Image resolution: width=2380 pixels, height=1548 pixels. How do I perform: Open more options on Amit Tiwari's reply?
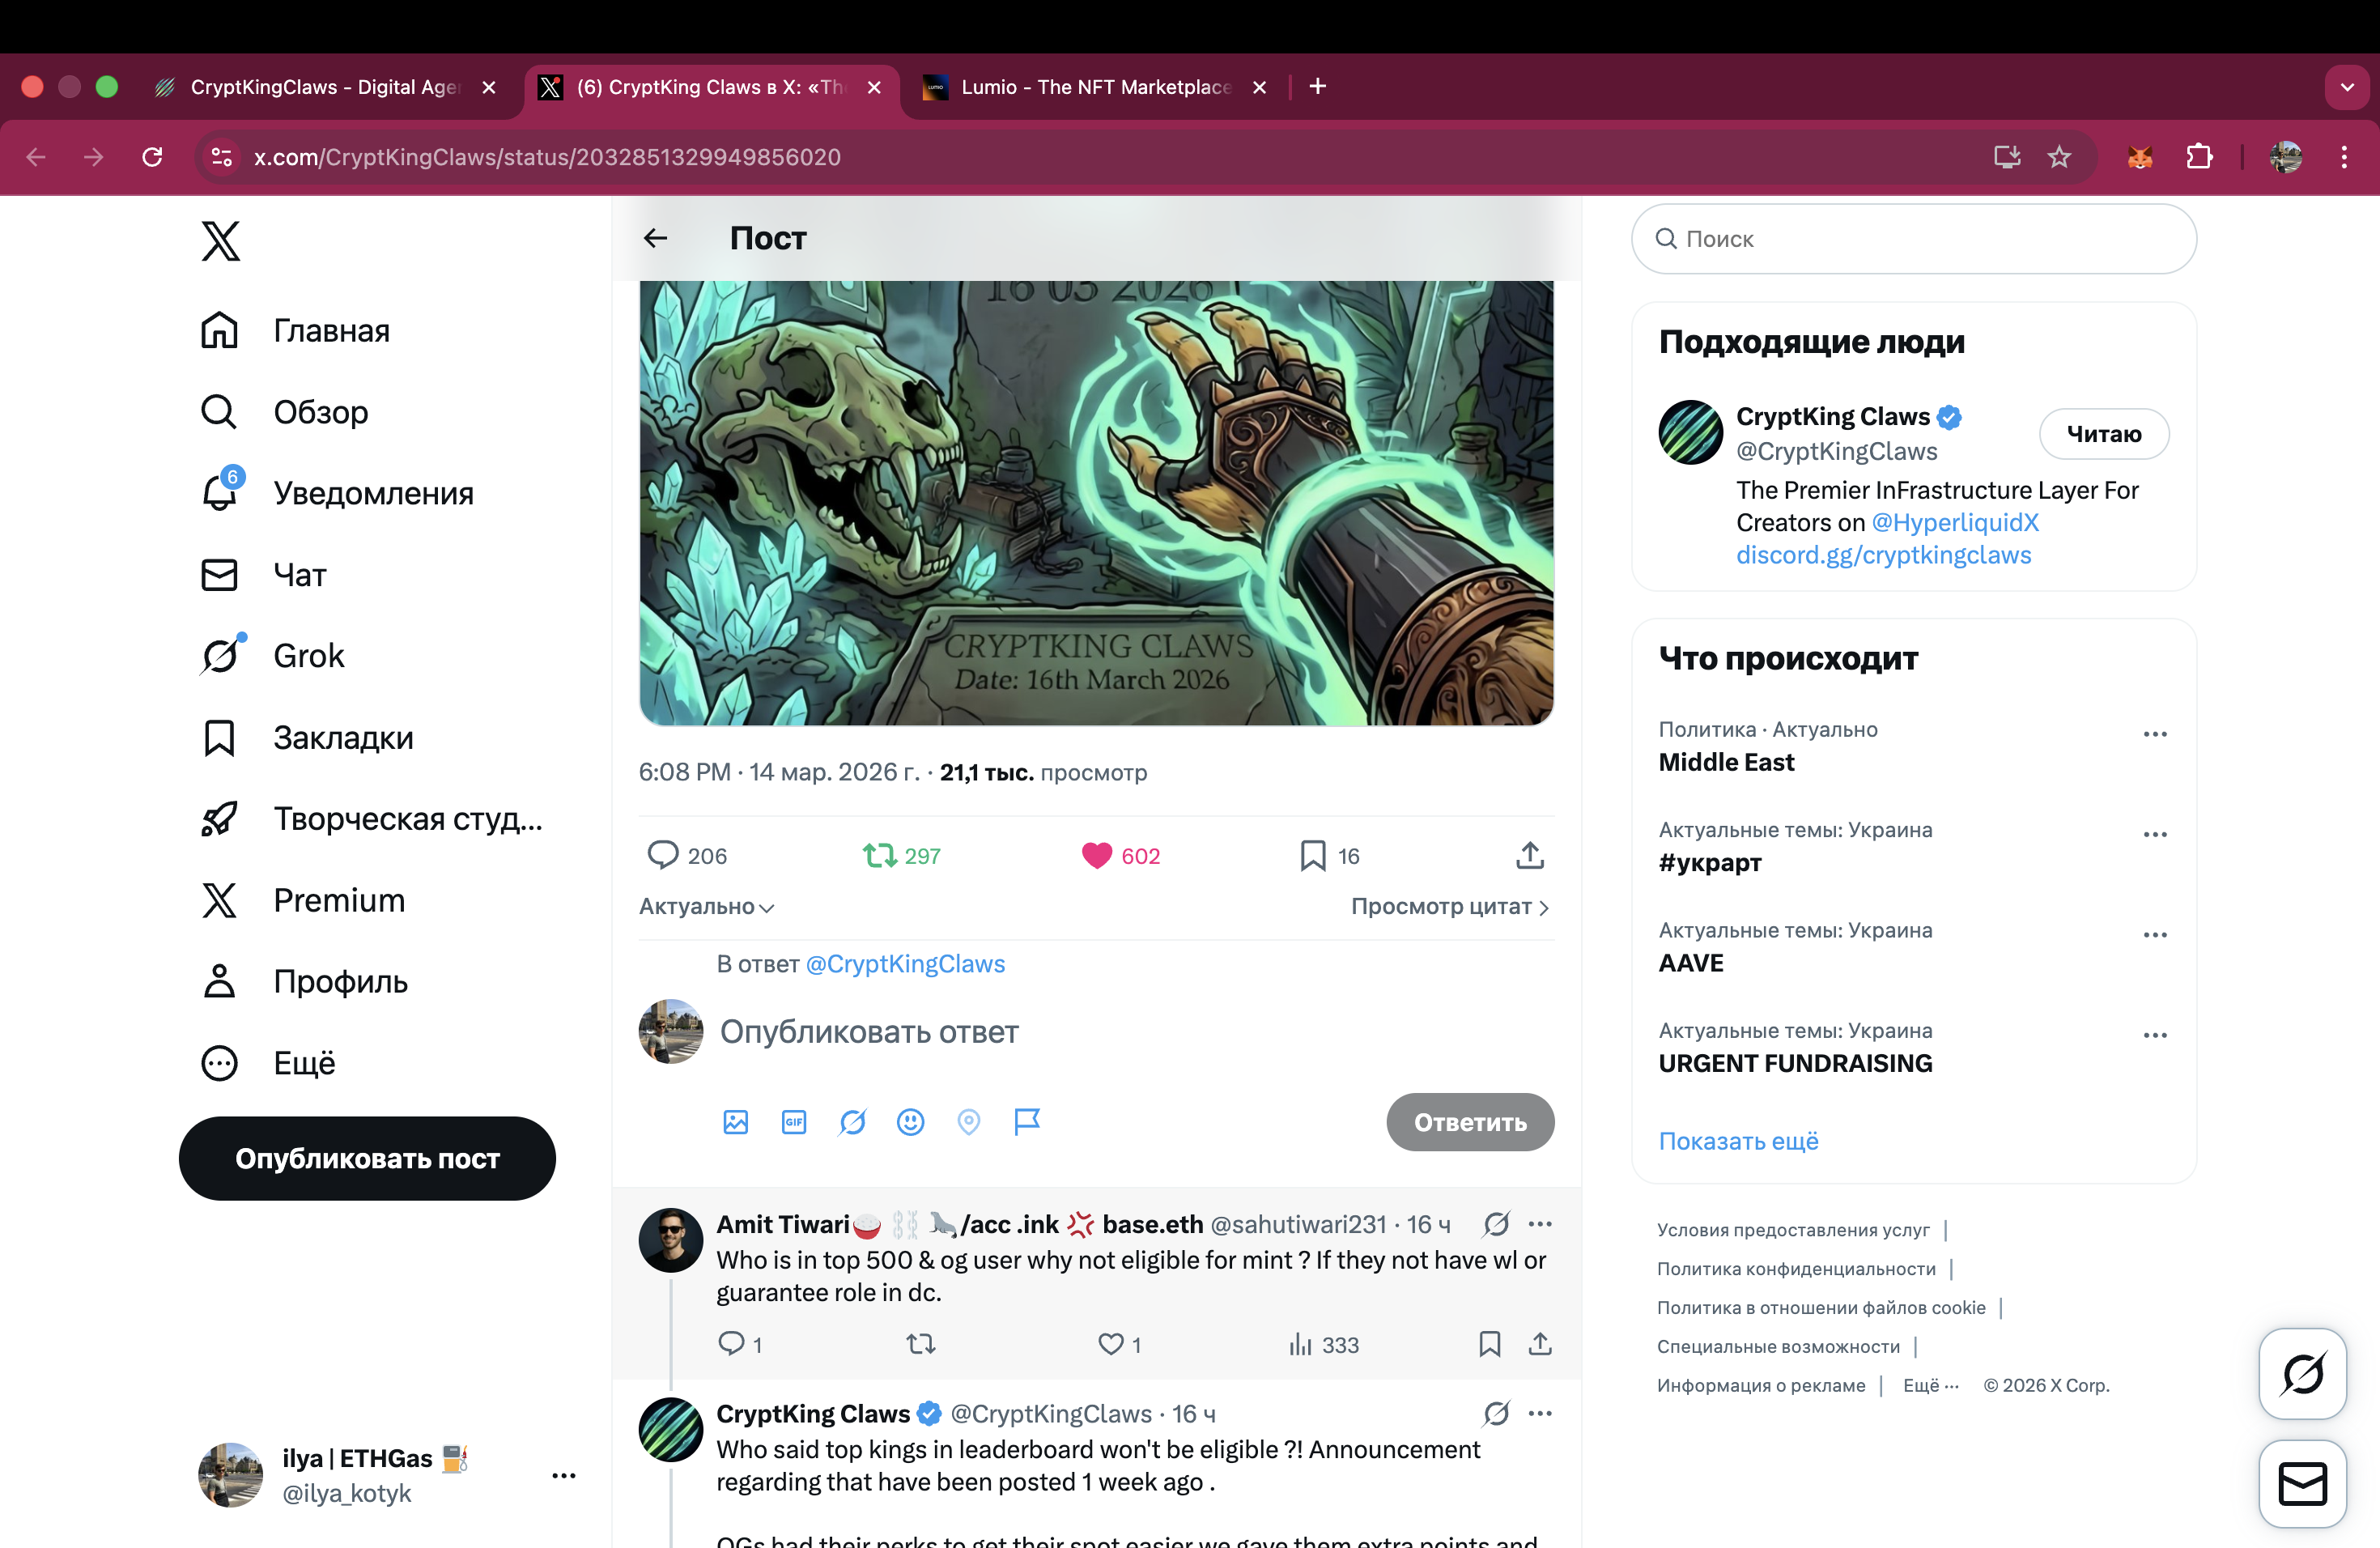(x=1540, y=1224)
